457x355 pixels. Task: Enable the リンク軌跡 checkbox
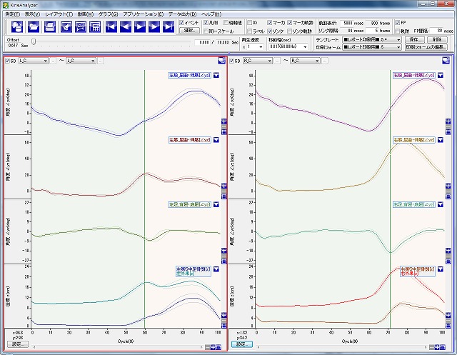(289, 31)
